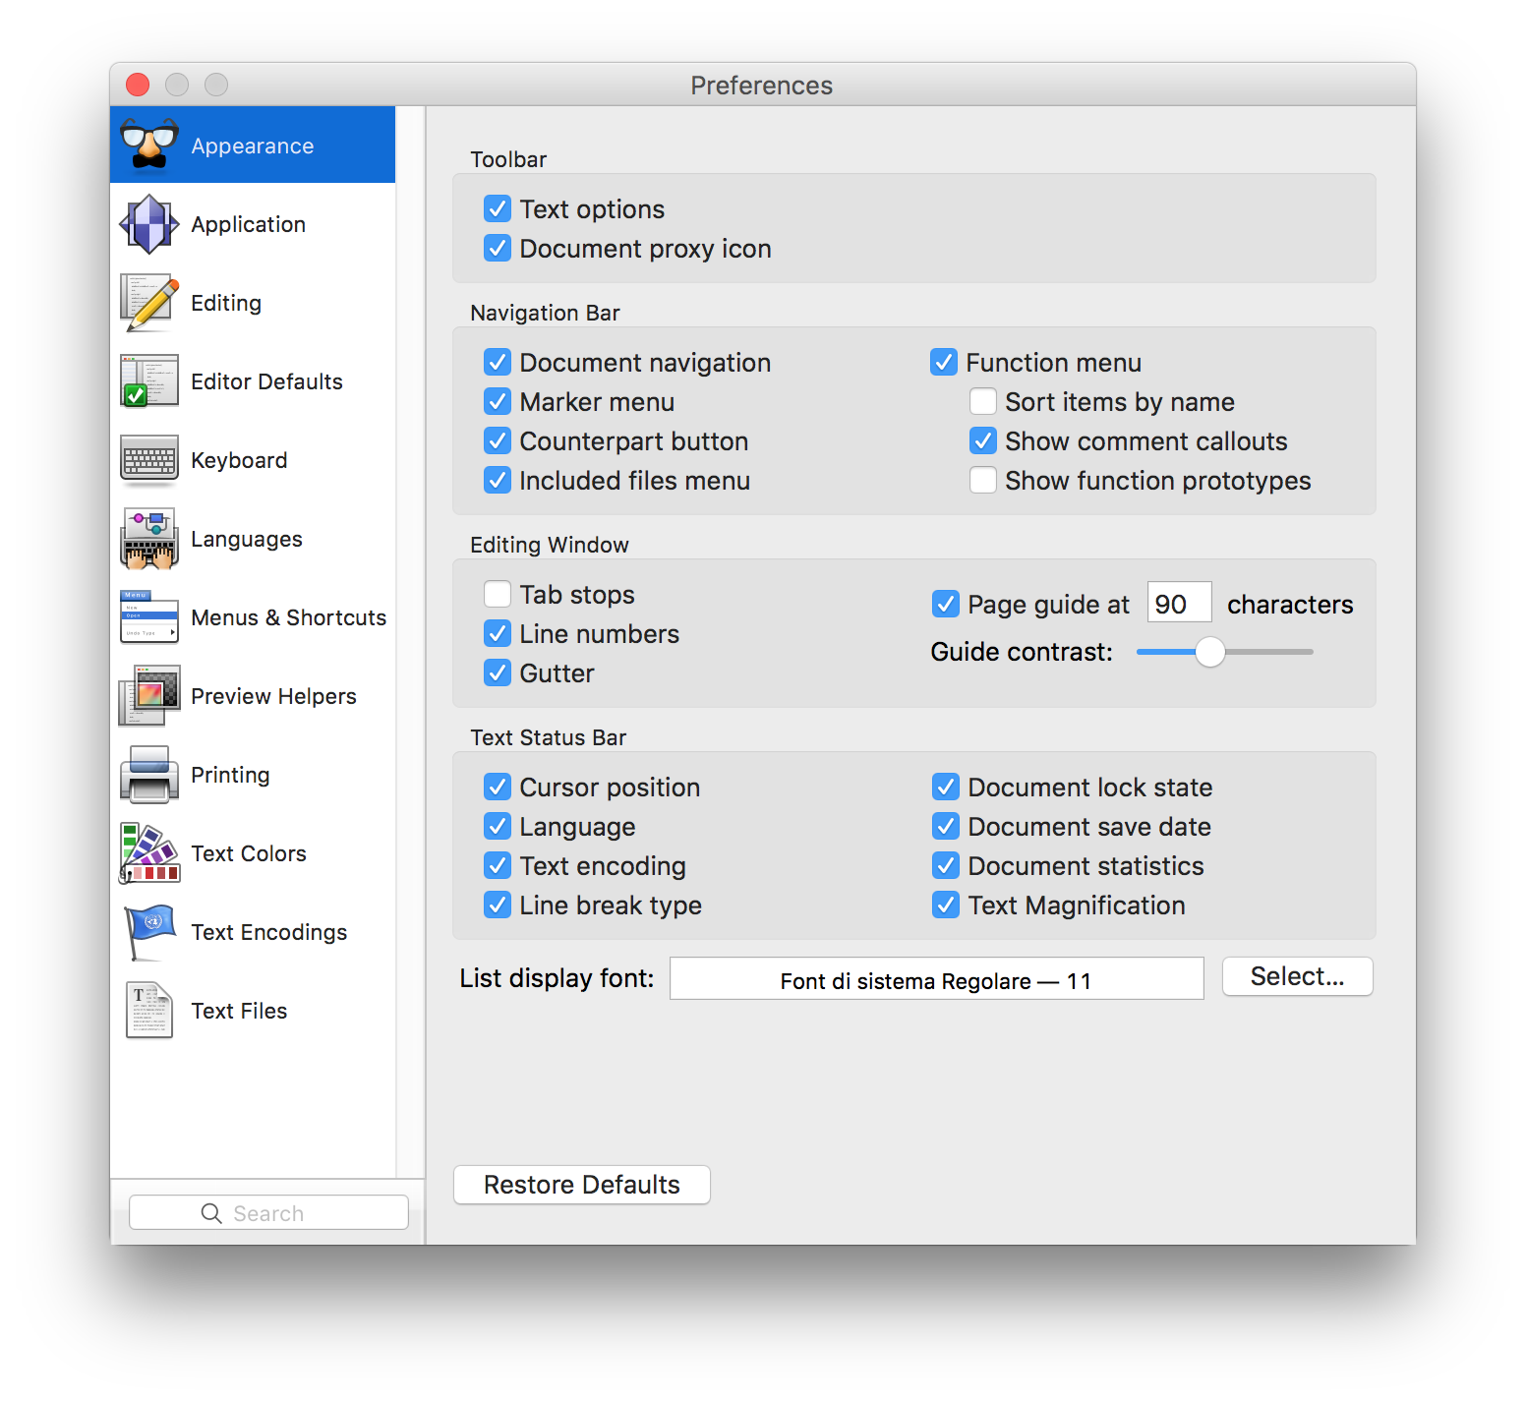Image resolution: width=1526 pixels, height=1402 pixels.
Task: Click the Preferences window title
Action: pyautogui.click(x=762, y=86)
